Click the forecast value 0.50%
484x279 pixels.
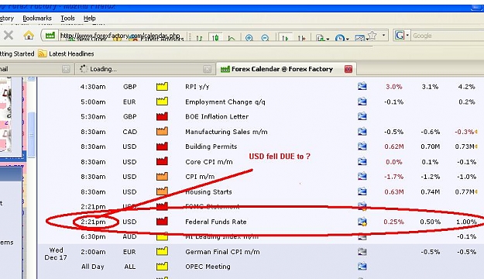tap(430, 222)
